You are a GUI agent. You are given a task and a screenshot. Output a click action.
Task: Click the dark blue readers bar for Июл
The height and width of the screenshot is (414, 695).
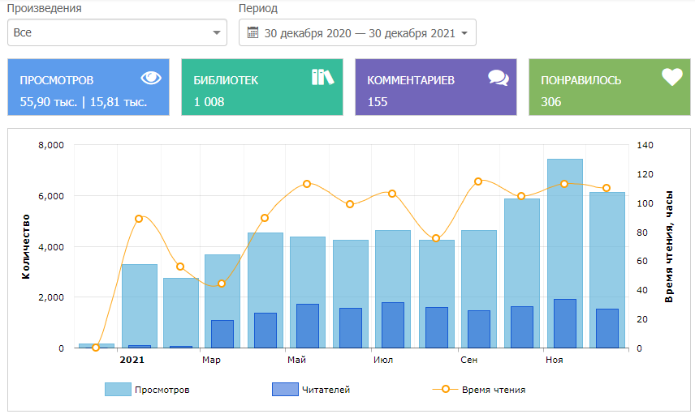pyautogui.click(x=393, y=326)
